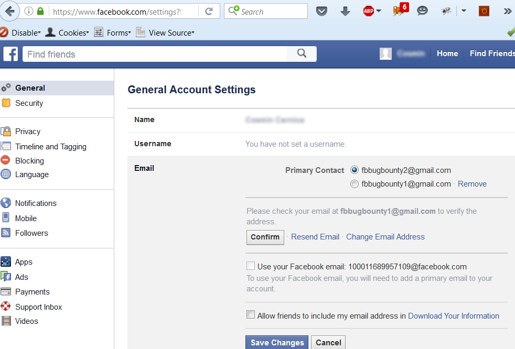Click the Support Inbox lifebuoy icon
Screen dimensions: 515x349
6,306
